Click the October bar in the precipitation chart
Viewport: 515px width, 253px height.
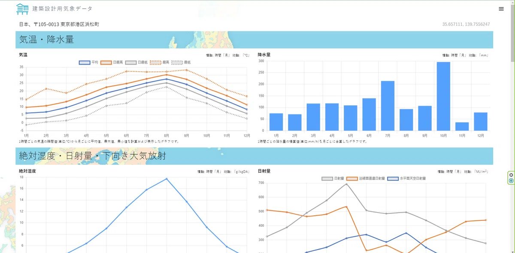(x=443, y=96)
